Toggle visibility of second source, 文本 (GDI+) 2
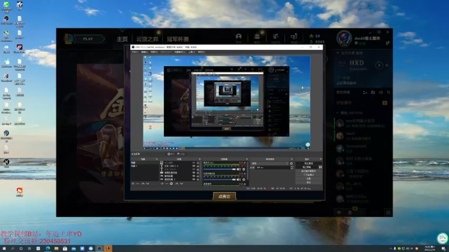 pyautogui.click(x=194, y=166)
